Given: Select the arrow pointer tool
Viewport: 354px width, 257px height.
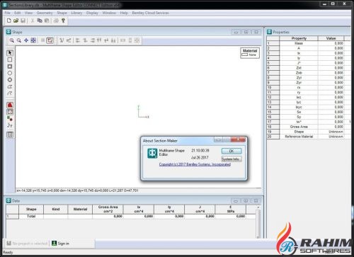Looking at the screenshot, I should 10,52.
